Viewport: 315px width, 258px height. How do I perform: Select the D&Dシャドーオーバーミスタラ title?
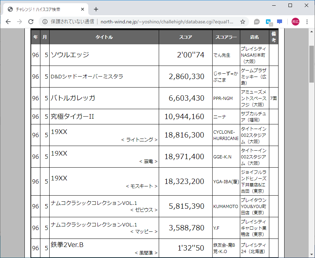tap(87, 77)
